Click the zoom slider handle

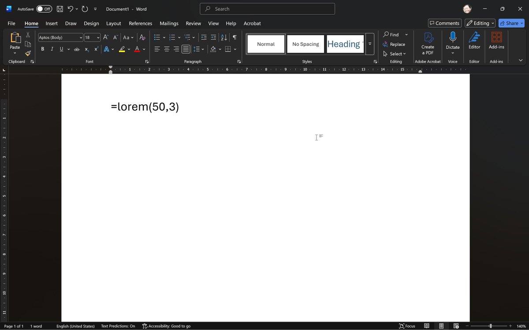pos(490,326)
